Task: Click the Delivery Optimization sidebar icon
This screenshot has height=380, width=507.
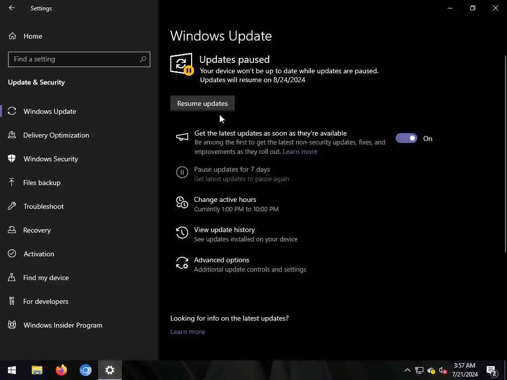Action: click(x=12, y=135)
